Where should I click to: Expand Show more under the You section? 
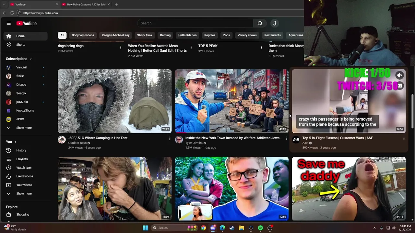[26, 194]
